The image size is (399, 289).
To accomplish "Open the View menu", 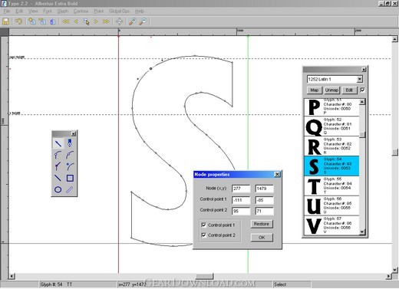I will click(x=33, y=11).
